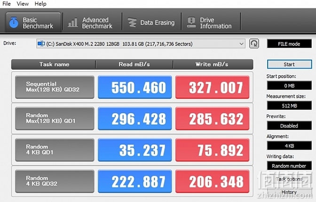Click write result 75.892
316x202 pixels.
(213, 150)
